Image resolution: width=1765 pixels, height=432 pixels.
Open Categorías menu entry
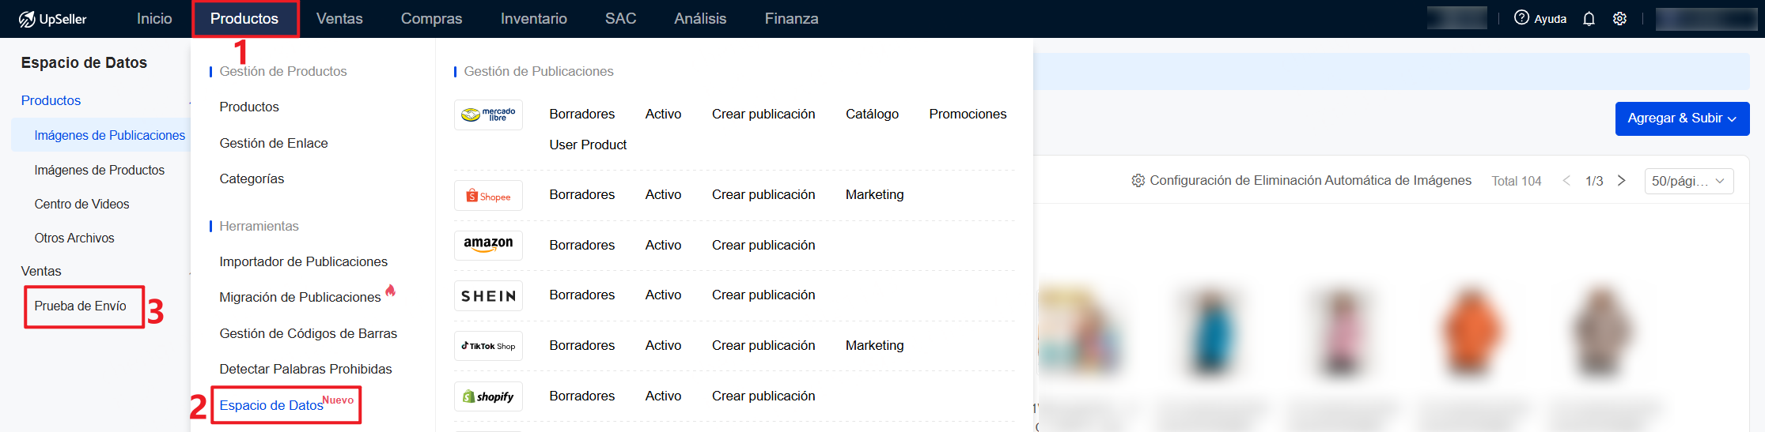(252, 178)
